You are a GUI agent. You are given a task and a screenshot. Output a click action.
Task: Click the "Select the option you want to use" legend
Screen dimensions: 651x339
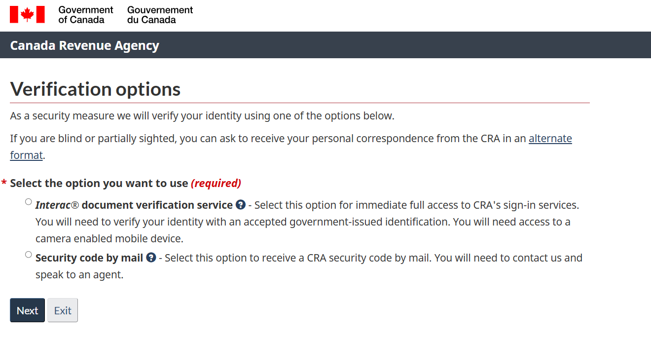point(99,183)
